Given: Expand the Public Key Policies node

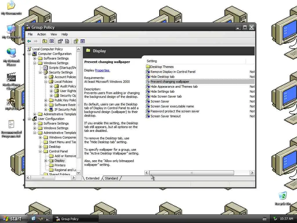Looking at the screenshot, I should 46,100.
